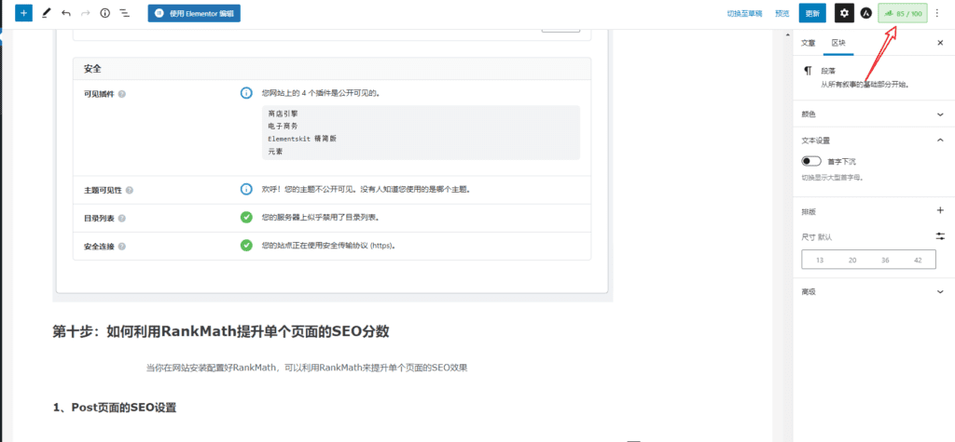
Task: Switch to the 文章 tab
Action: tap(808, 43)
